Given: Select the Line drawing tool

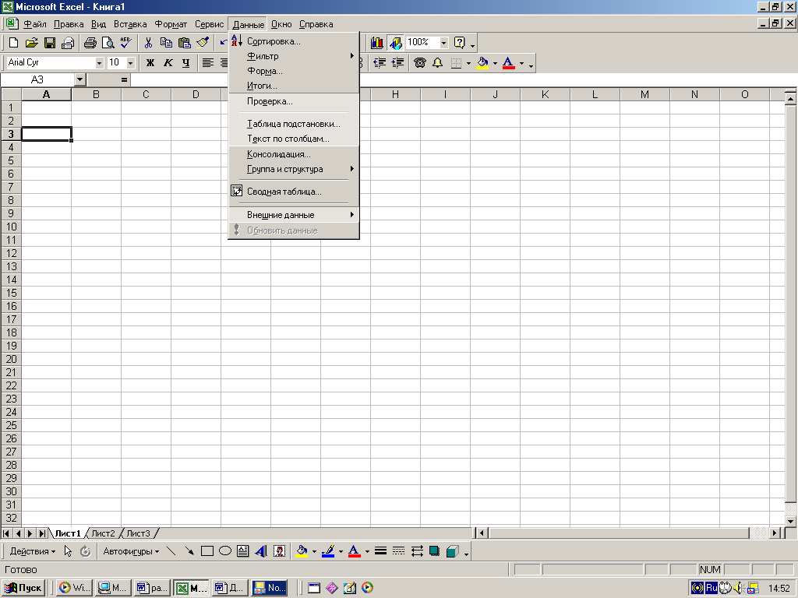Looking at the screenshot, I should coord(171,551).
